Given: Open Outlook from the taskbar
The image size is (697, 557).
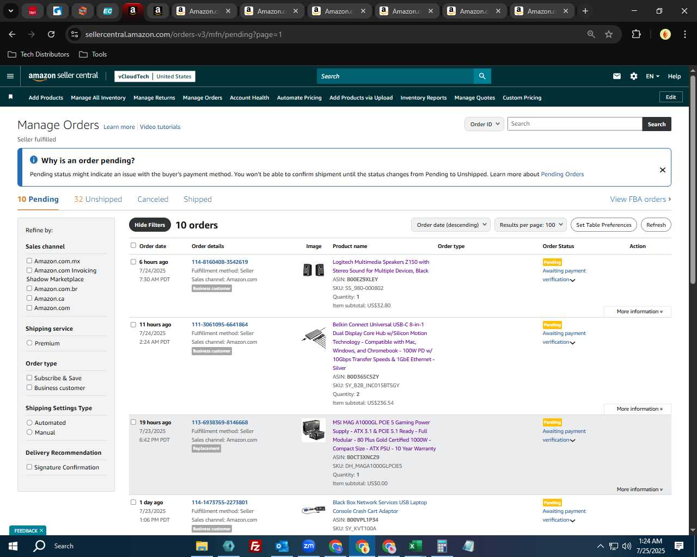Looking at the screenshot, I should point(282,546).
